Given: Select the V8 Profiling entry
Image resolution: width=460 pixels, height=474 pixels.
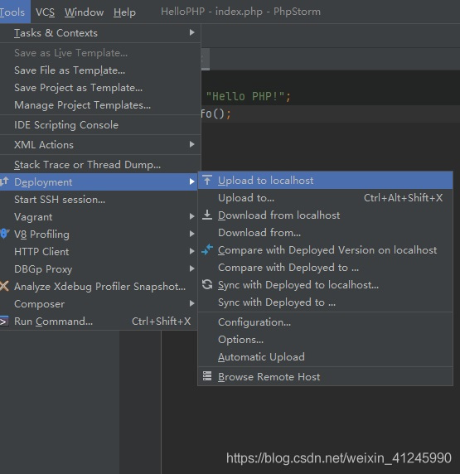Looking at the screenshot, I should click(x=99, y=234).
